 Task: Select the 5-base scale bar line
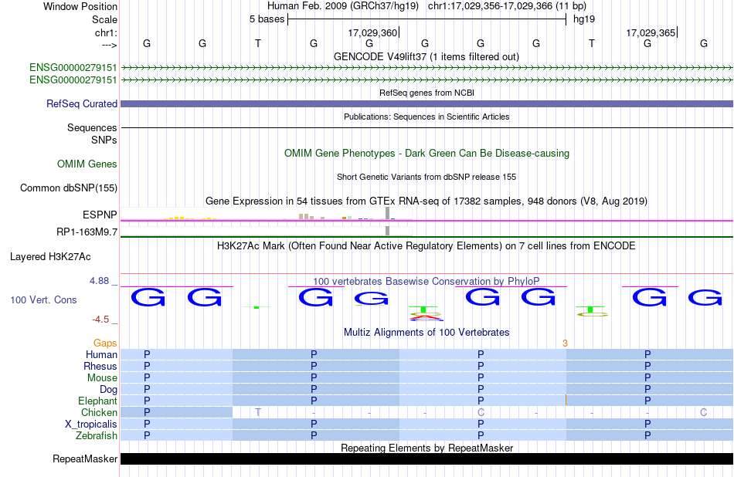click(x=427, y=19)
